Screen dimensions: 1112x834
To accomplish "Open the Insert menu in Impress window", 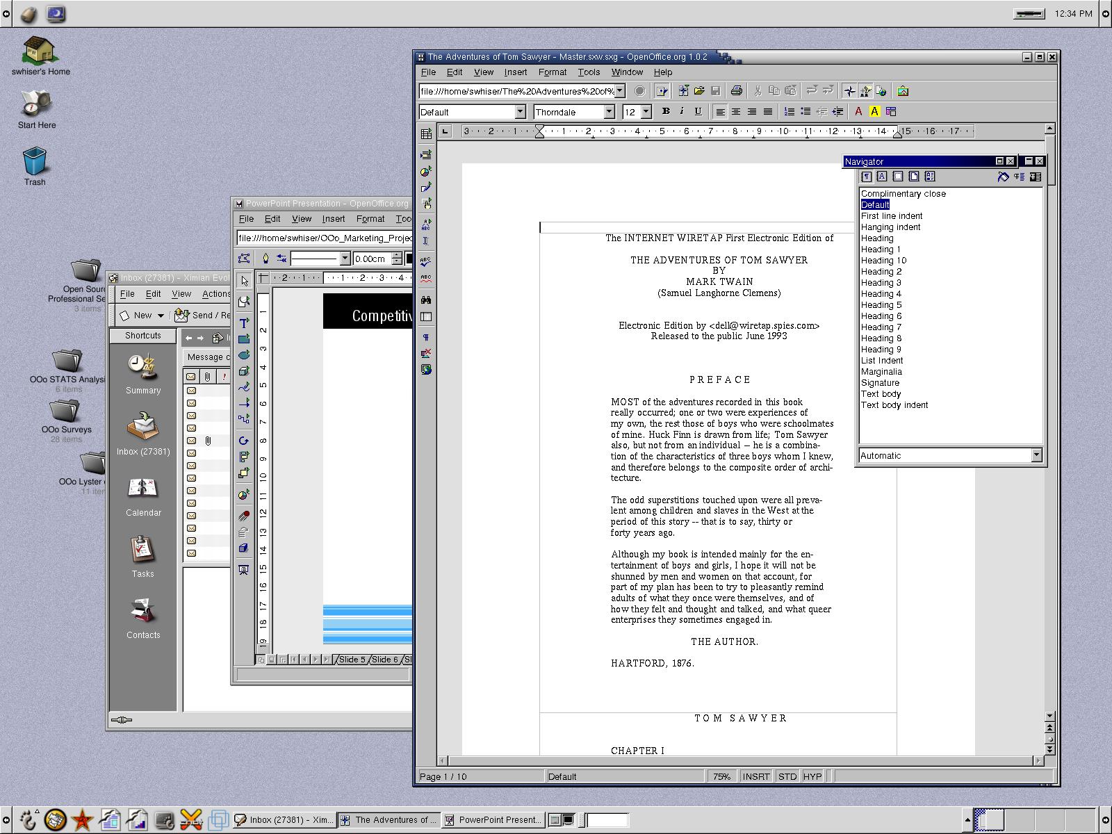I will point(334,219).
